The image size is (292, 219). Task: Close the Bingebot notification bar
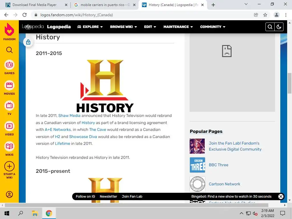coord(281,196)
